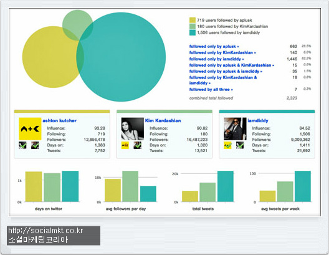
Task: Open 'followed only by KimKardashian' link
Action: pyautogui.click(x=222, y=52)
